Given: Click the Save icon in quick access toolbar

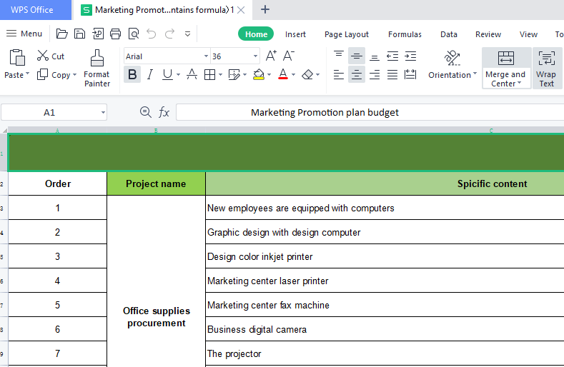Looking at the screenshot, I should 79,34.
